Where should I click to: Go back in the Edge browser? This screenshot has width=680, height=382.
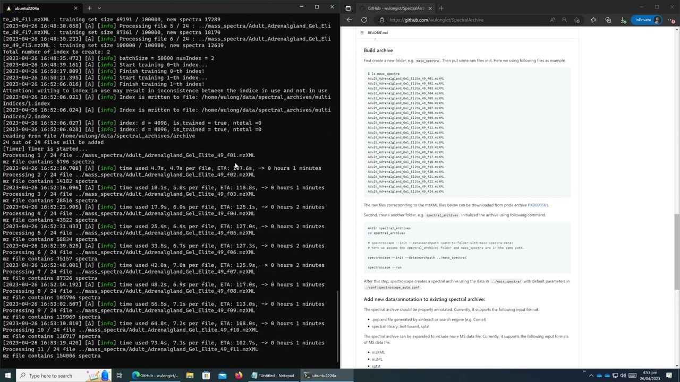point(349,20)
